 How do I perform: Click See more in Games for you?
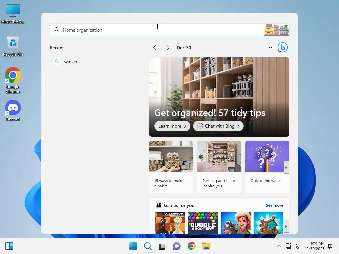[x=274, y=205]
